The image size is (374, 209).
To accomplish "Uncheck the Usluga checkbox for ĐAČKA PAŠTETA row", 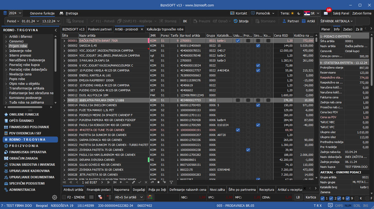I will point(238,41).
